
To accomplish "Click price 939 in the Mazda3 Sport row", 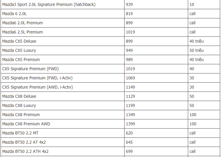I will tap(129, 4).
